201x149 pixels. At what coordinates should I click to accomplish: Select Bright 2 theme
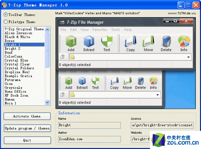(24, 49)
